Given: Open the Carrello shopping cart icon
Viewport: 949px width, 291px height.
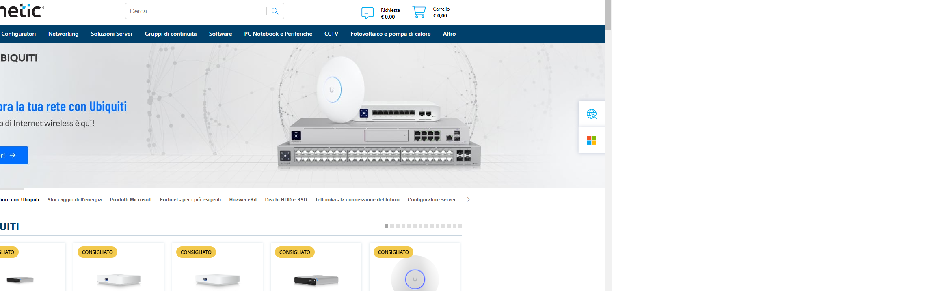Looking at the screenshot, I should [419, 12].
